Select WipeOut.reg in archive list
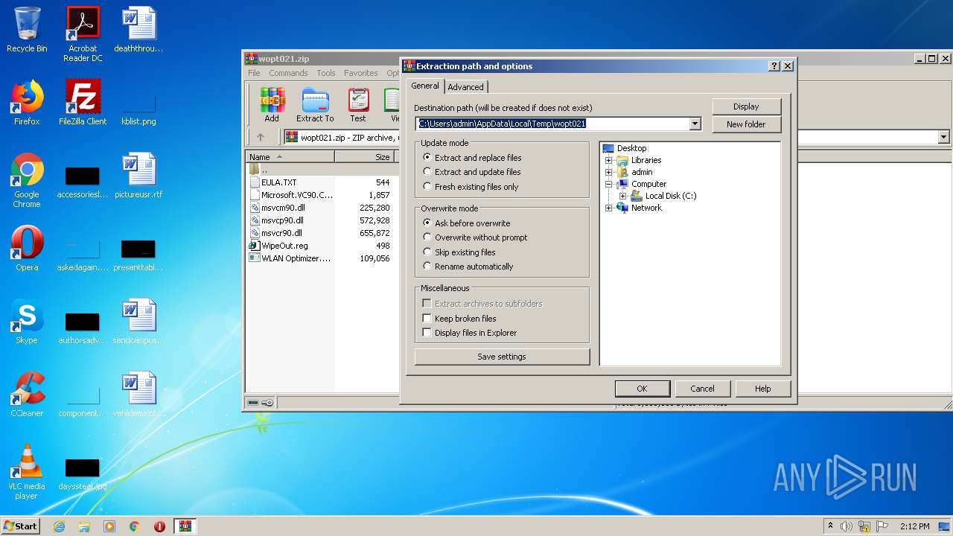This screenshot has width=953, height=536. coord(284,246)
